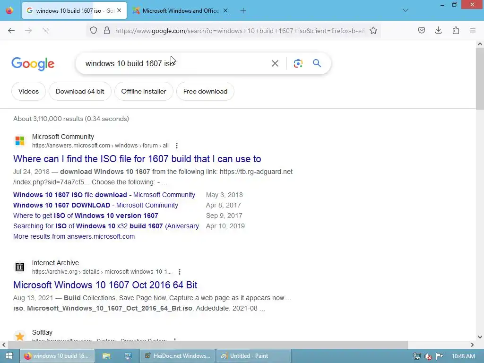
Task: Open the Firefox hamburger menu
Action: pos(473,30)
